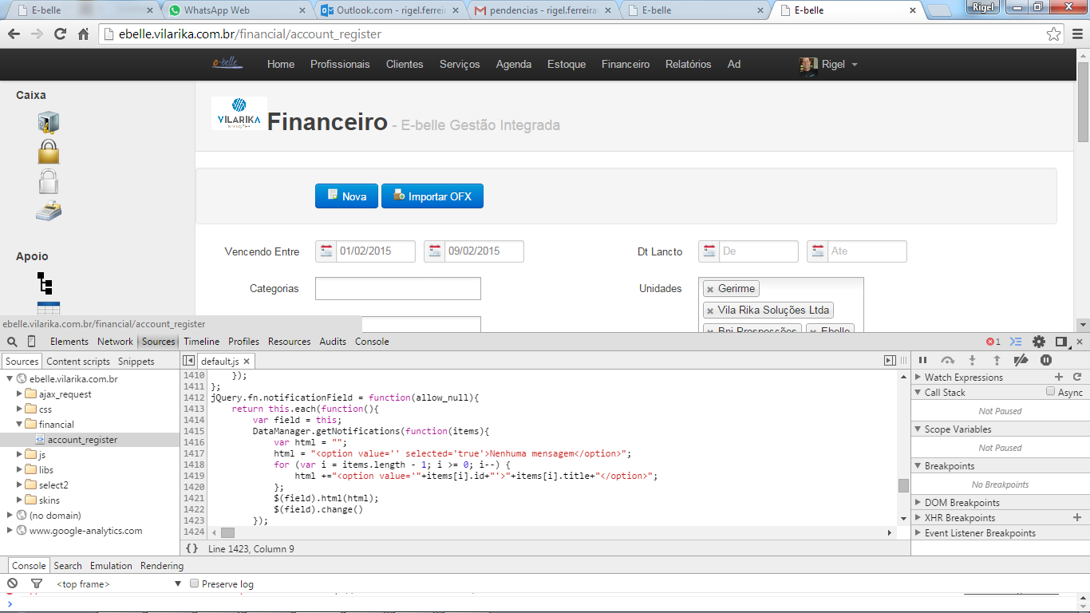The image size is (1090, 613).
Task: Click the Categorias input field
Action: pos(397,289)
